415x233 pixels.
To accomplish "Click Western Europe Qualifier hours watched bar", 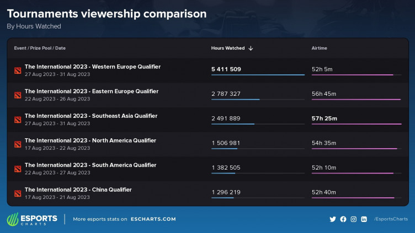I will click(x=258, y=75).
